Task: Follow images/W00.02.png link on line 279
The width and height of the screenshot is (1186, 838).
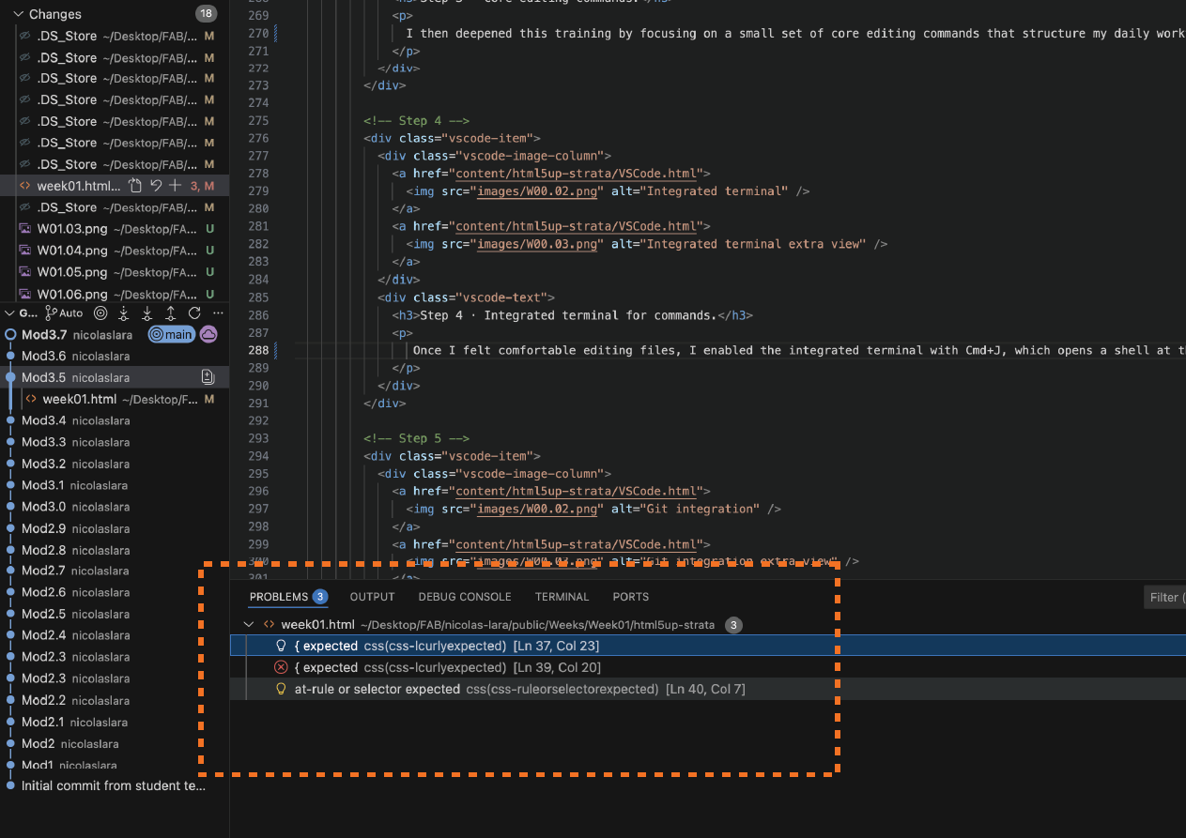Action: click(x=539, y=191)
